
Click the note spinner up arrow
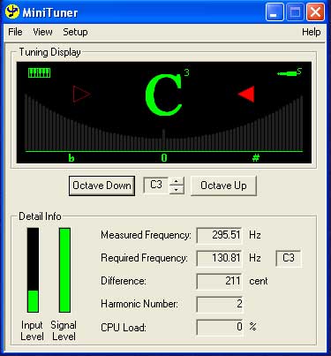tap(177, 181)
